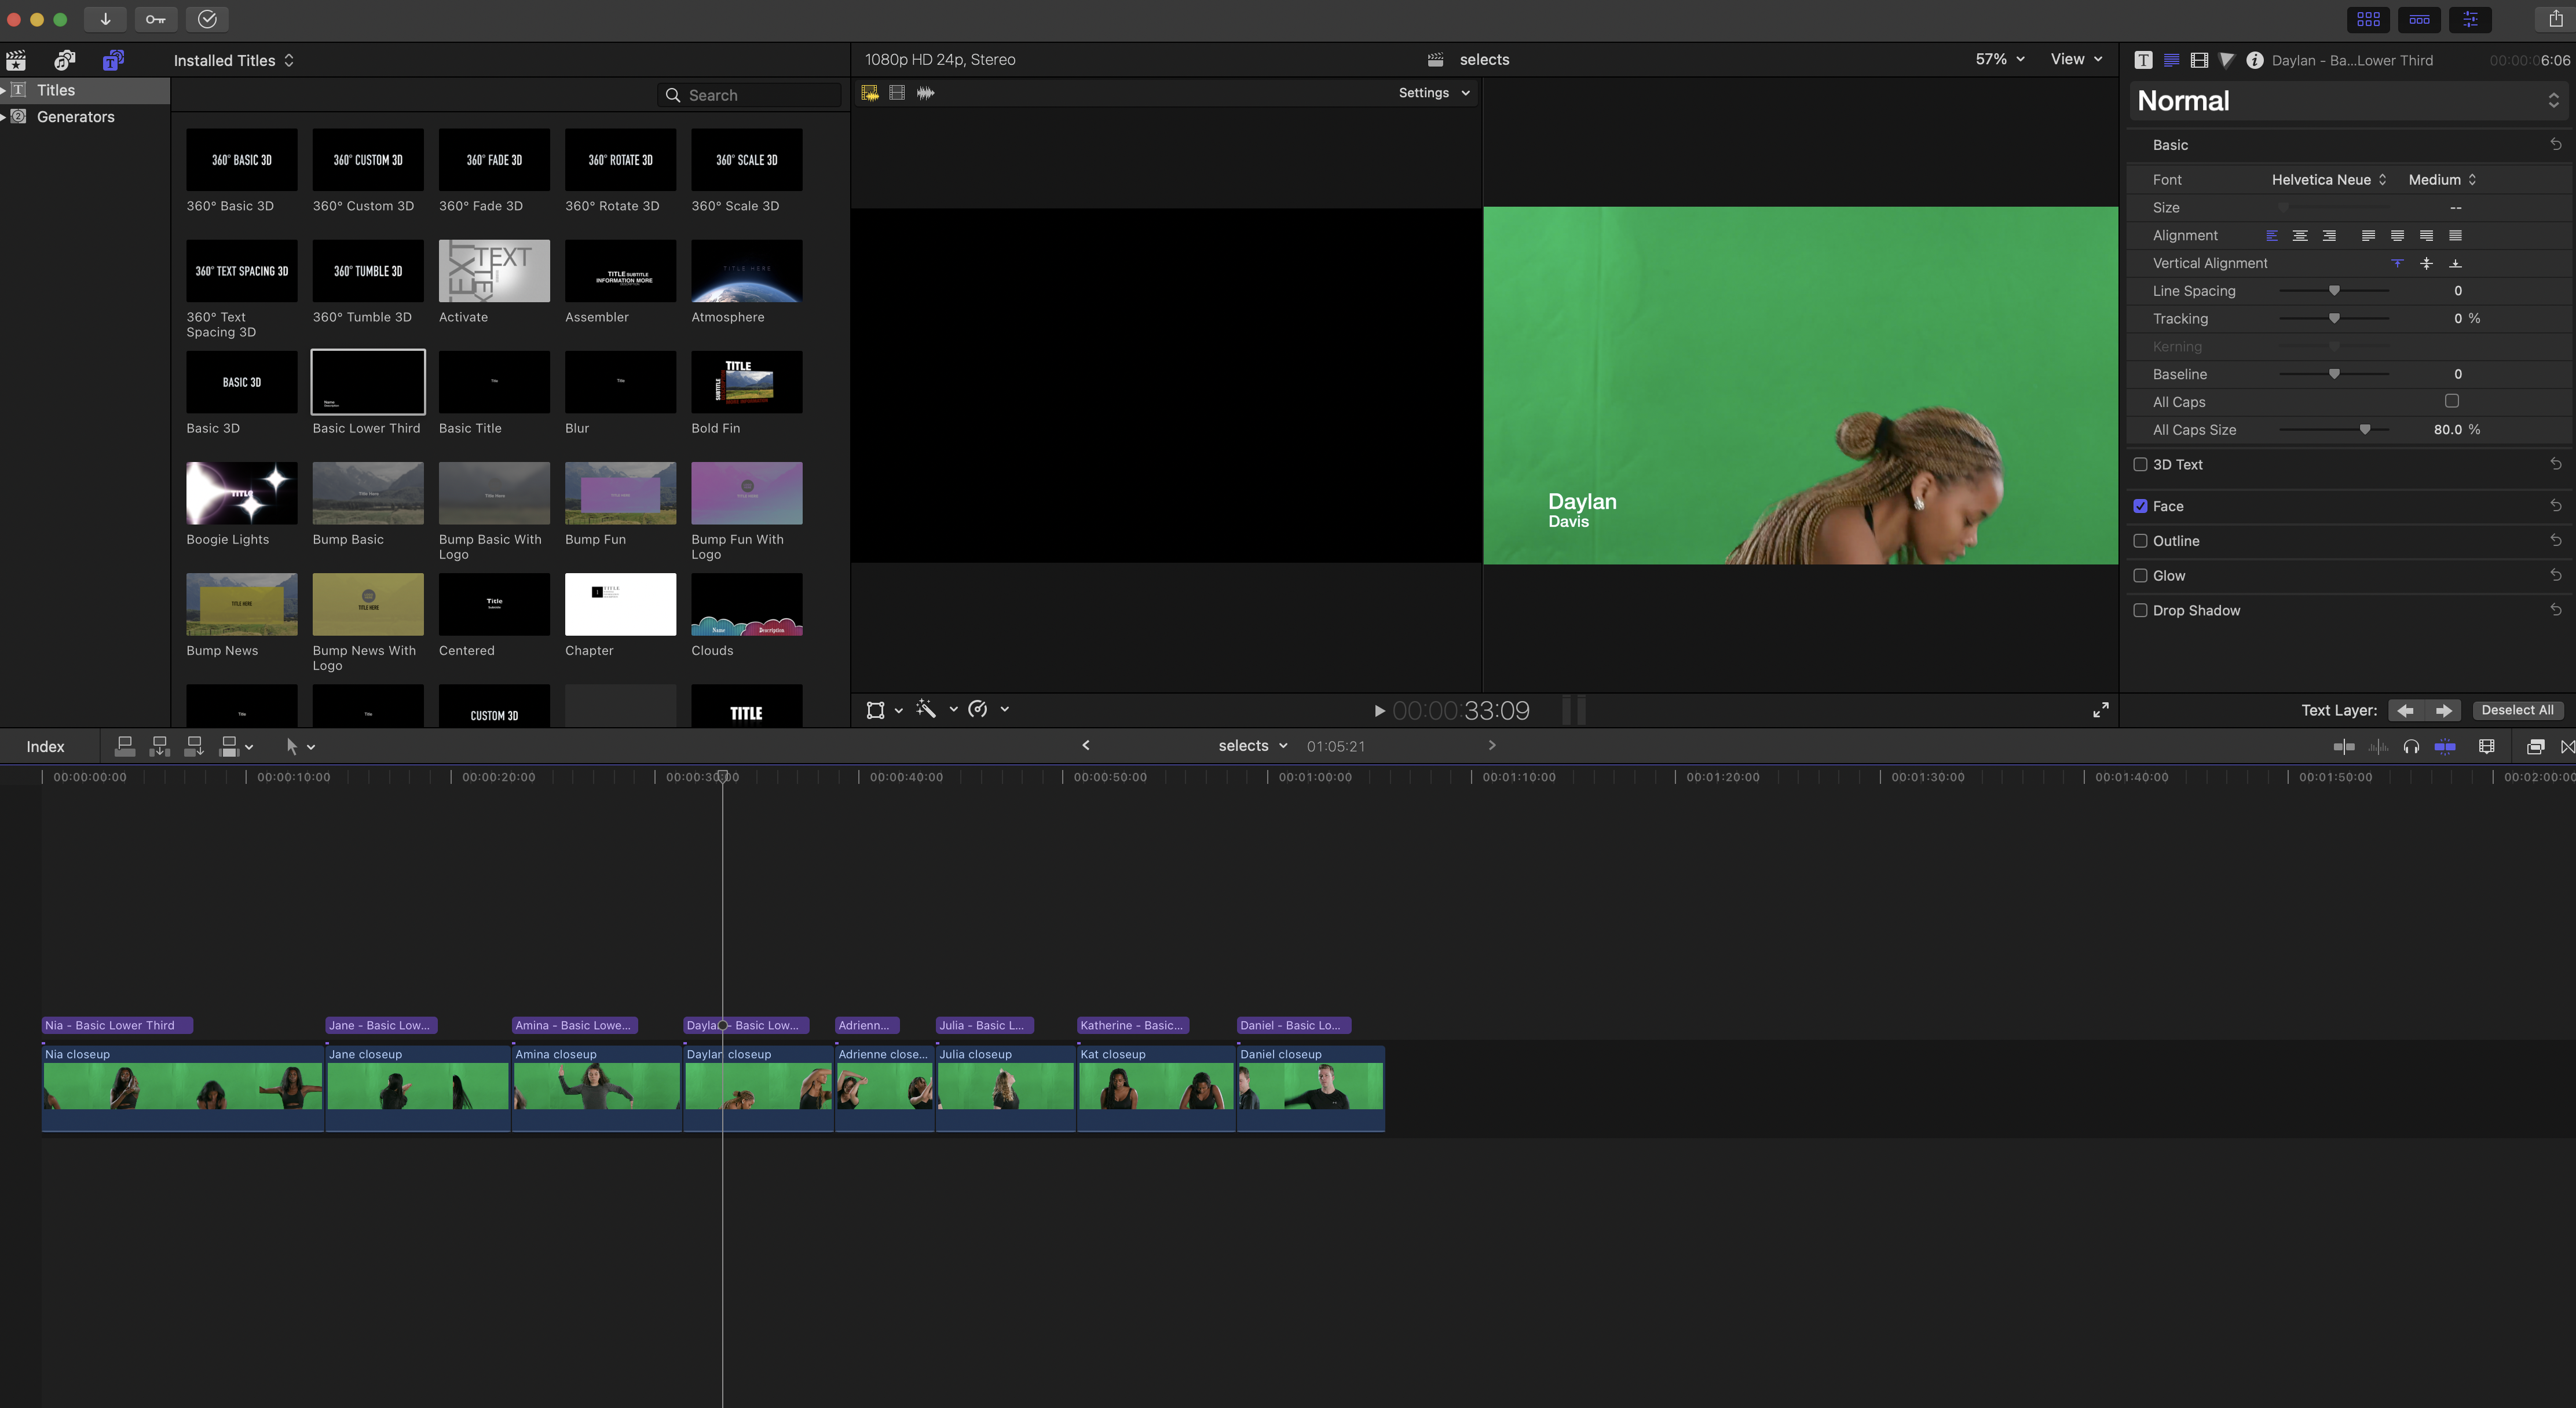Toggle audio skimming headphones icon
Image resolution: width=2576 pixels, height=1408 pixels.
pos(2411,746)
